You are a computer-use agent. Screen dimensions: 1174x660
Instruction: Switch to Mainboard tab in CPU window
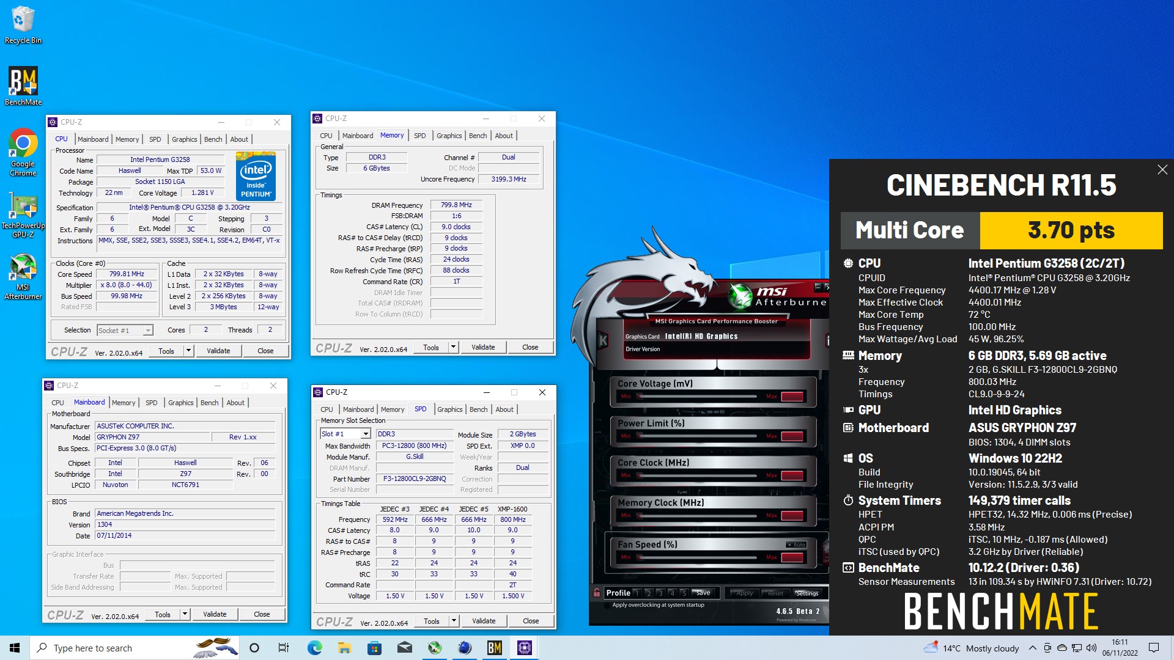pos(93,139)
